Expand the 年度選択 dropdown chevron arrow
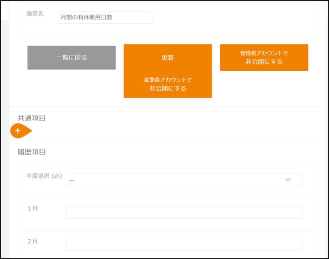329x259 pixels. point(288,180)
